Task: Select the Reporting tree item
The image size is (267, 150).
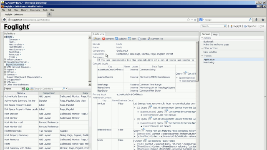Action: tap(14, 52)
